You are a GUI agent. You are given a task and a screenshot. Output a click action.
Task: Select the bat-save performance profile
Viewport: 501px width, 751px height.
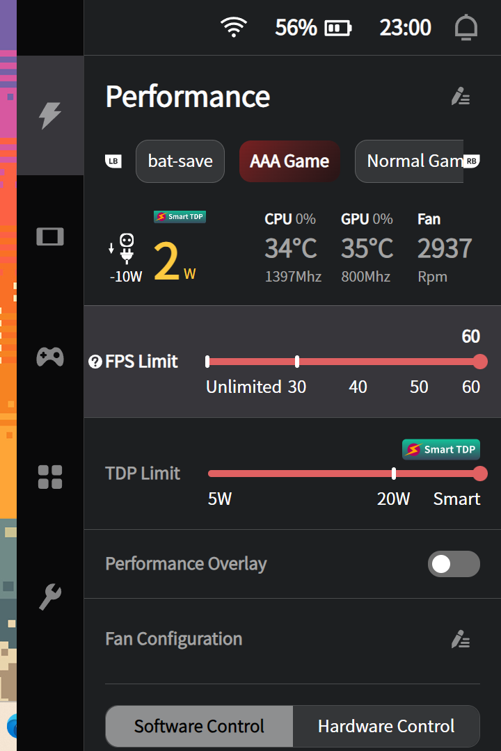[180, 161]
